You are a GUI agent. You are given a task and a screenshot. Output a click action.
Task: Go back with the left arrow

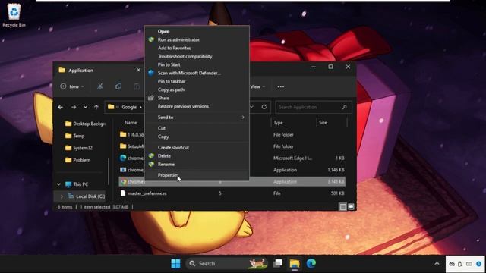pos(61,107)
